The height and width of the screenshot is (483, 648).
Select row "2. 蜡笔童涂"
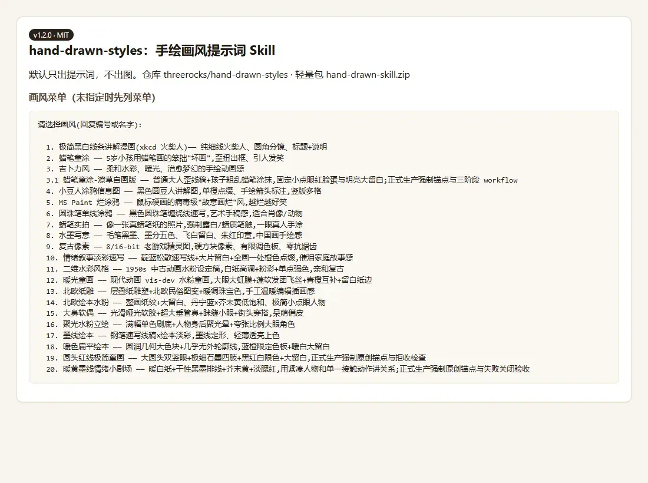click(x=165, y=158)
